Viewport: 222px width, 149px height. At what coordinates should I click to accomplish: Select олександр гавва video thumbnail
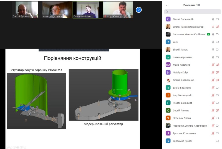(x=57, y=10)
